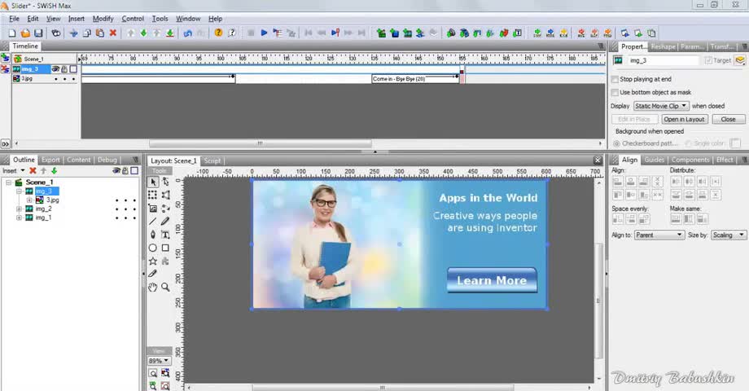Image resolution: width=749 pixels, height=391 pixels.
Task: Toggle the eye column header in Outline panel
Action: click(116, 170)
